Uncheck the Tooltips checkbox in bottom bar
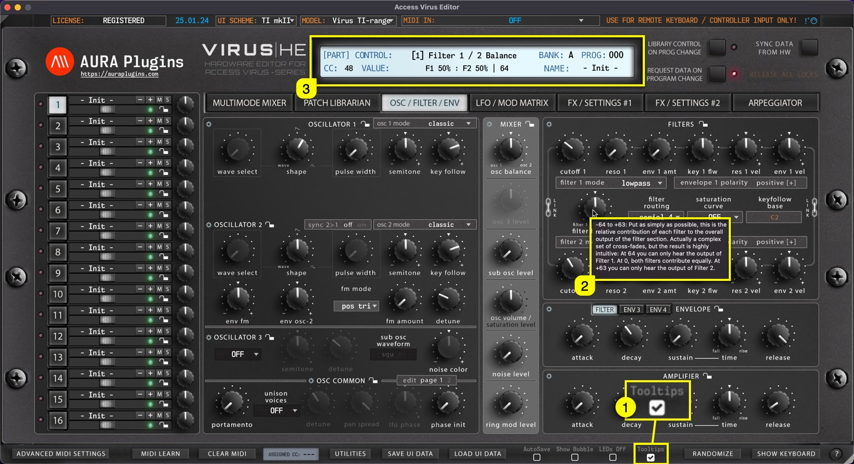Screen dimensions: 854x464 [651, 457]
